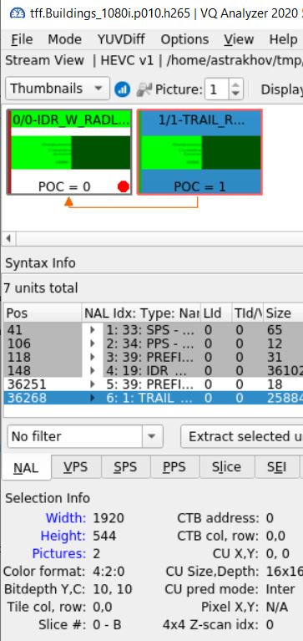The width and height of the screenshot is (303, 641).
Task: Click the Slice # value 0 - B
Action: pos(107,624)
